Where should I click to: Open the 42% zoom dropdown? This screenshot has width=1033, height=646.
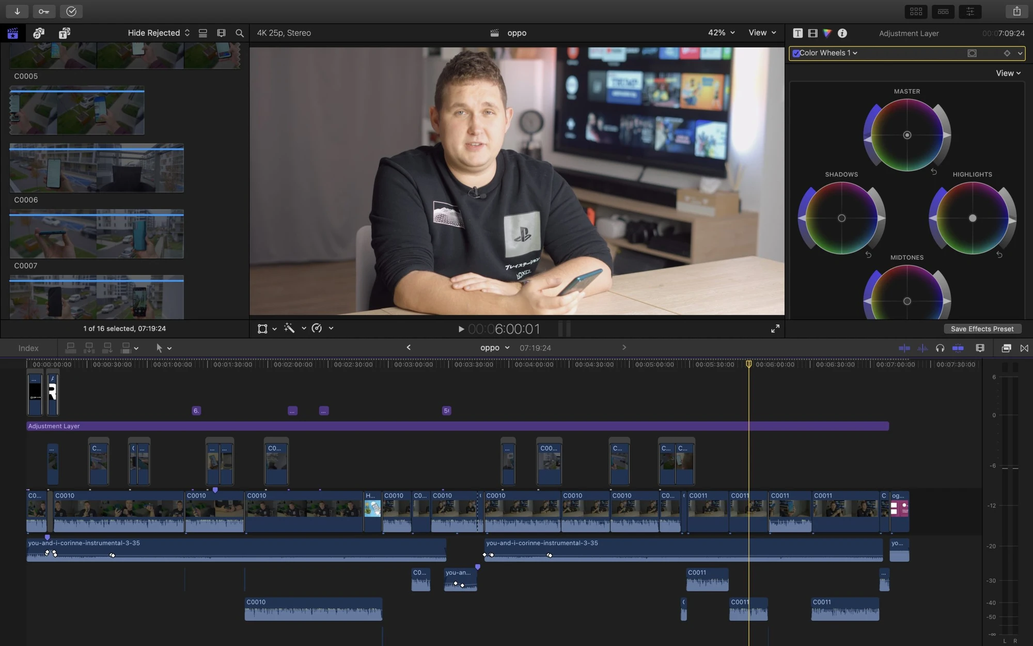coord(721,33)
